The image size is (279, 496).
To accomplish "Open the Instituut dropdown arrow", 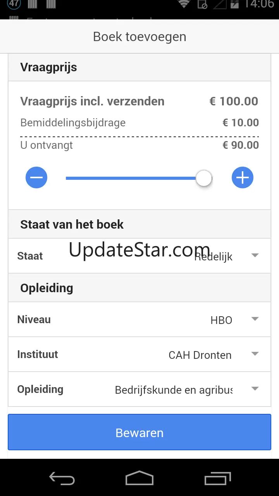I will (x=255, y=354).
